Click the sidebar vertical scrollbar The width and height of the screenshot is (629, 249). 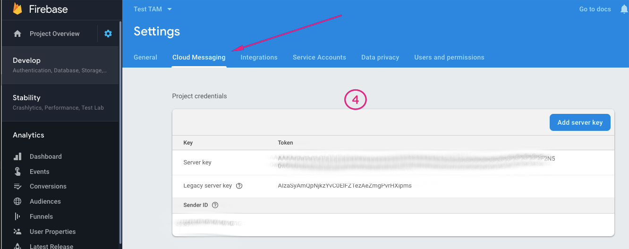120,132
